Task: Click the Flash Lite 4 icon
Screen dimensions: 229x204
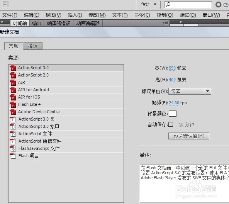Action: pyautogui.click(x=13, y=104)
